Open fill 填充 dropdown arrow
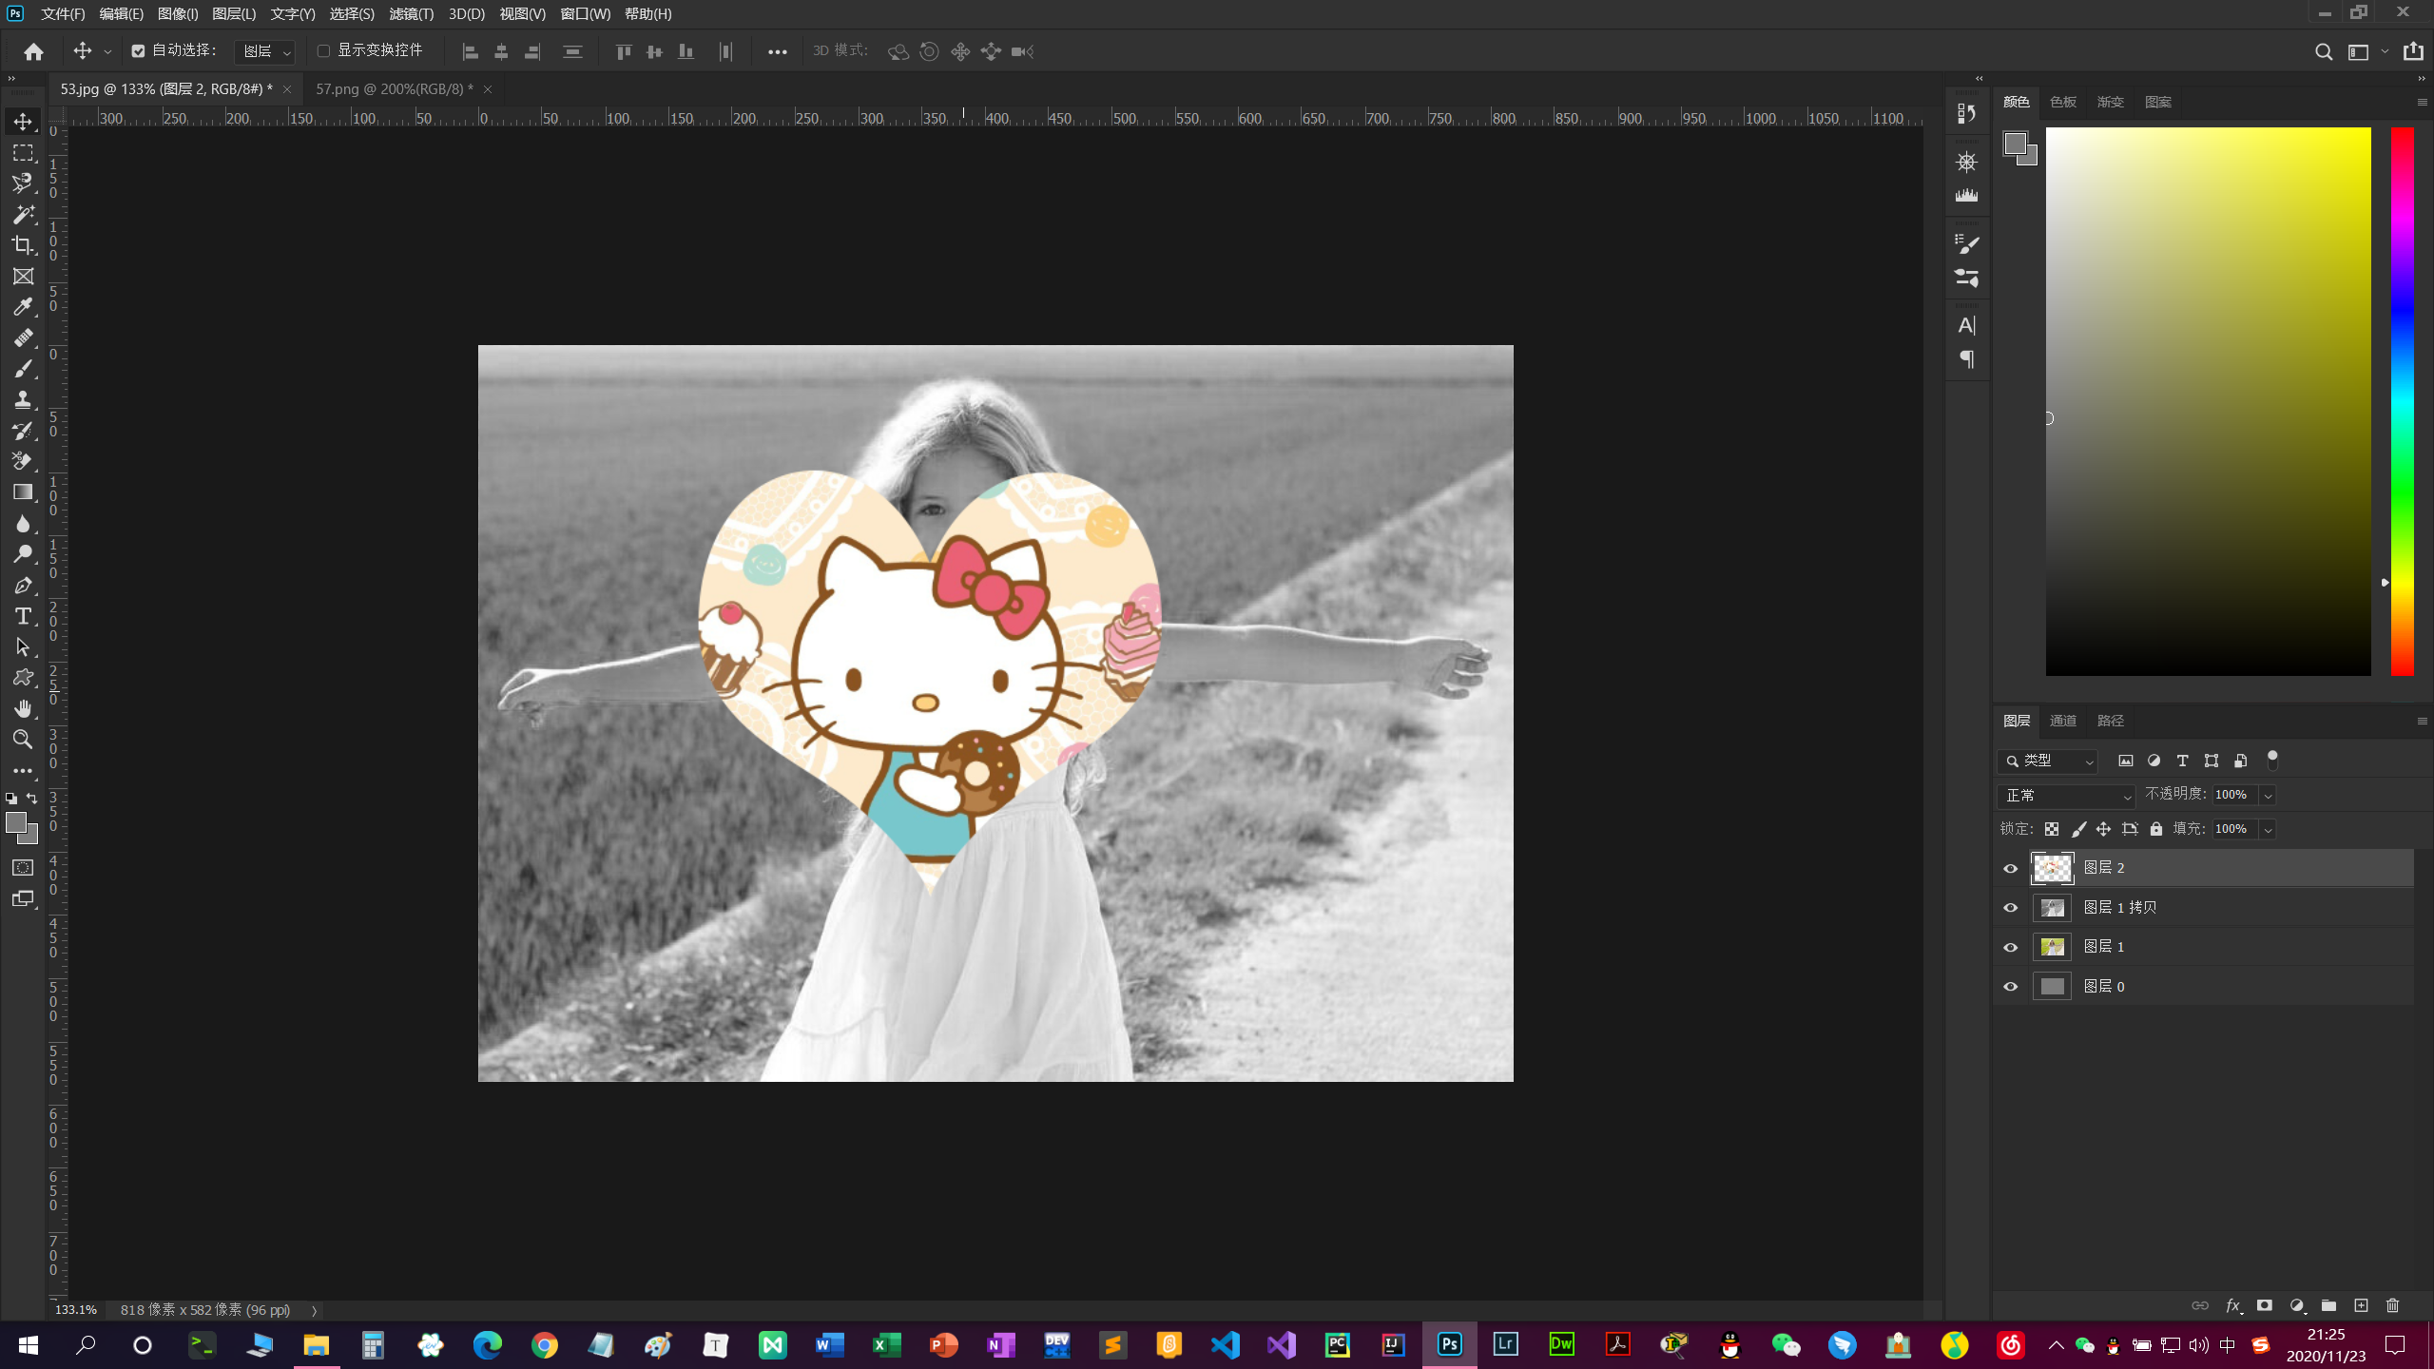 2268,829
